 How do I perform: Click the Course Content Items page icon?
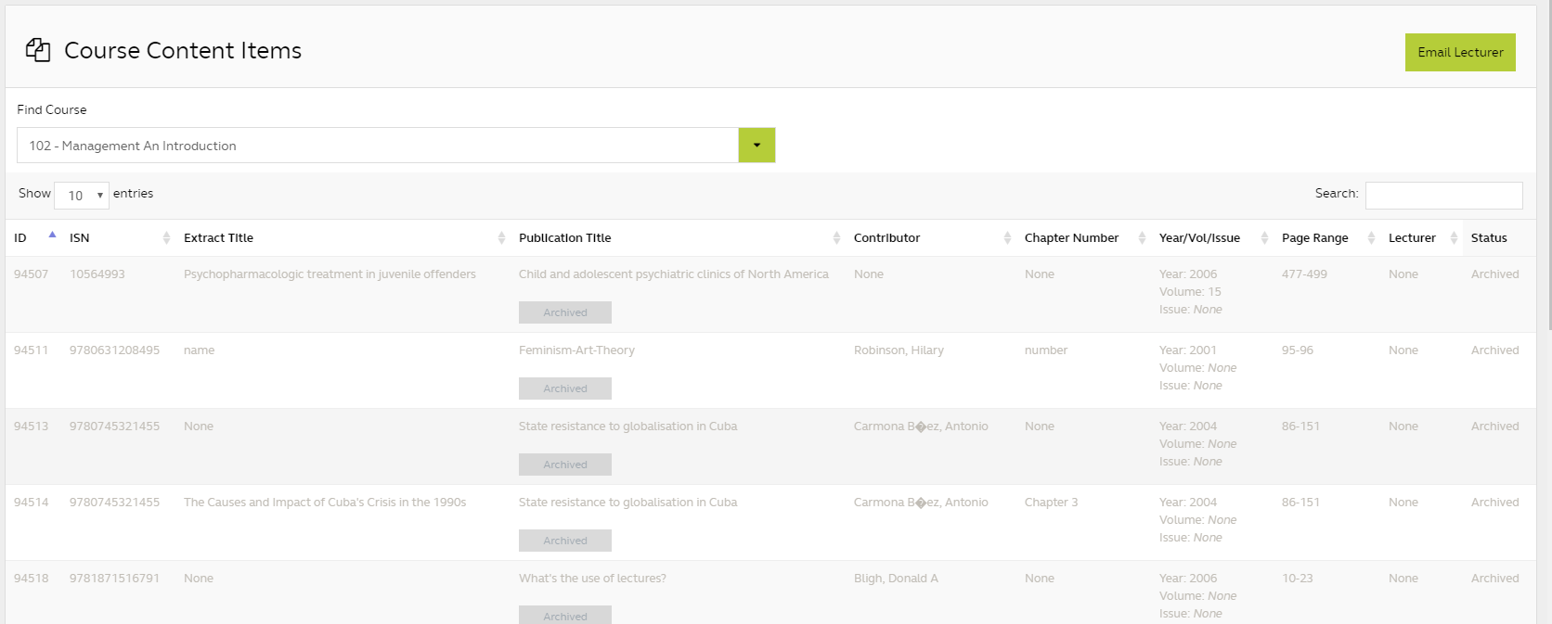[x=38, y=50]
